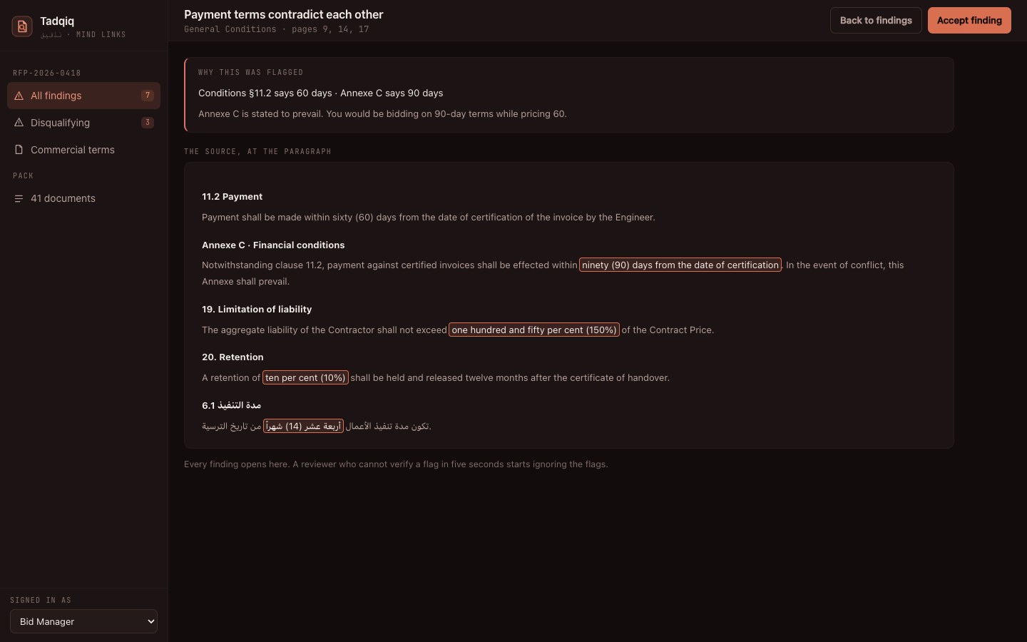Click the Accept finding button
Viewport: 1027px width, 642px height.
pyautogui.click(x=969, y=21)
